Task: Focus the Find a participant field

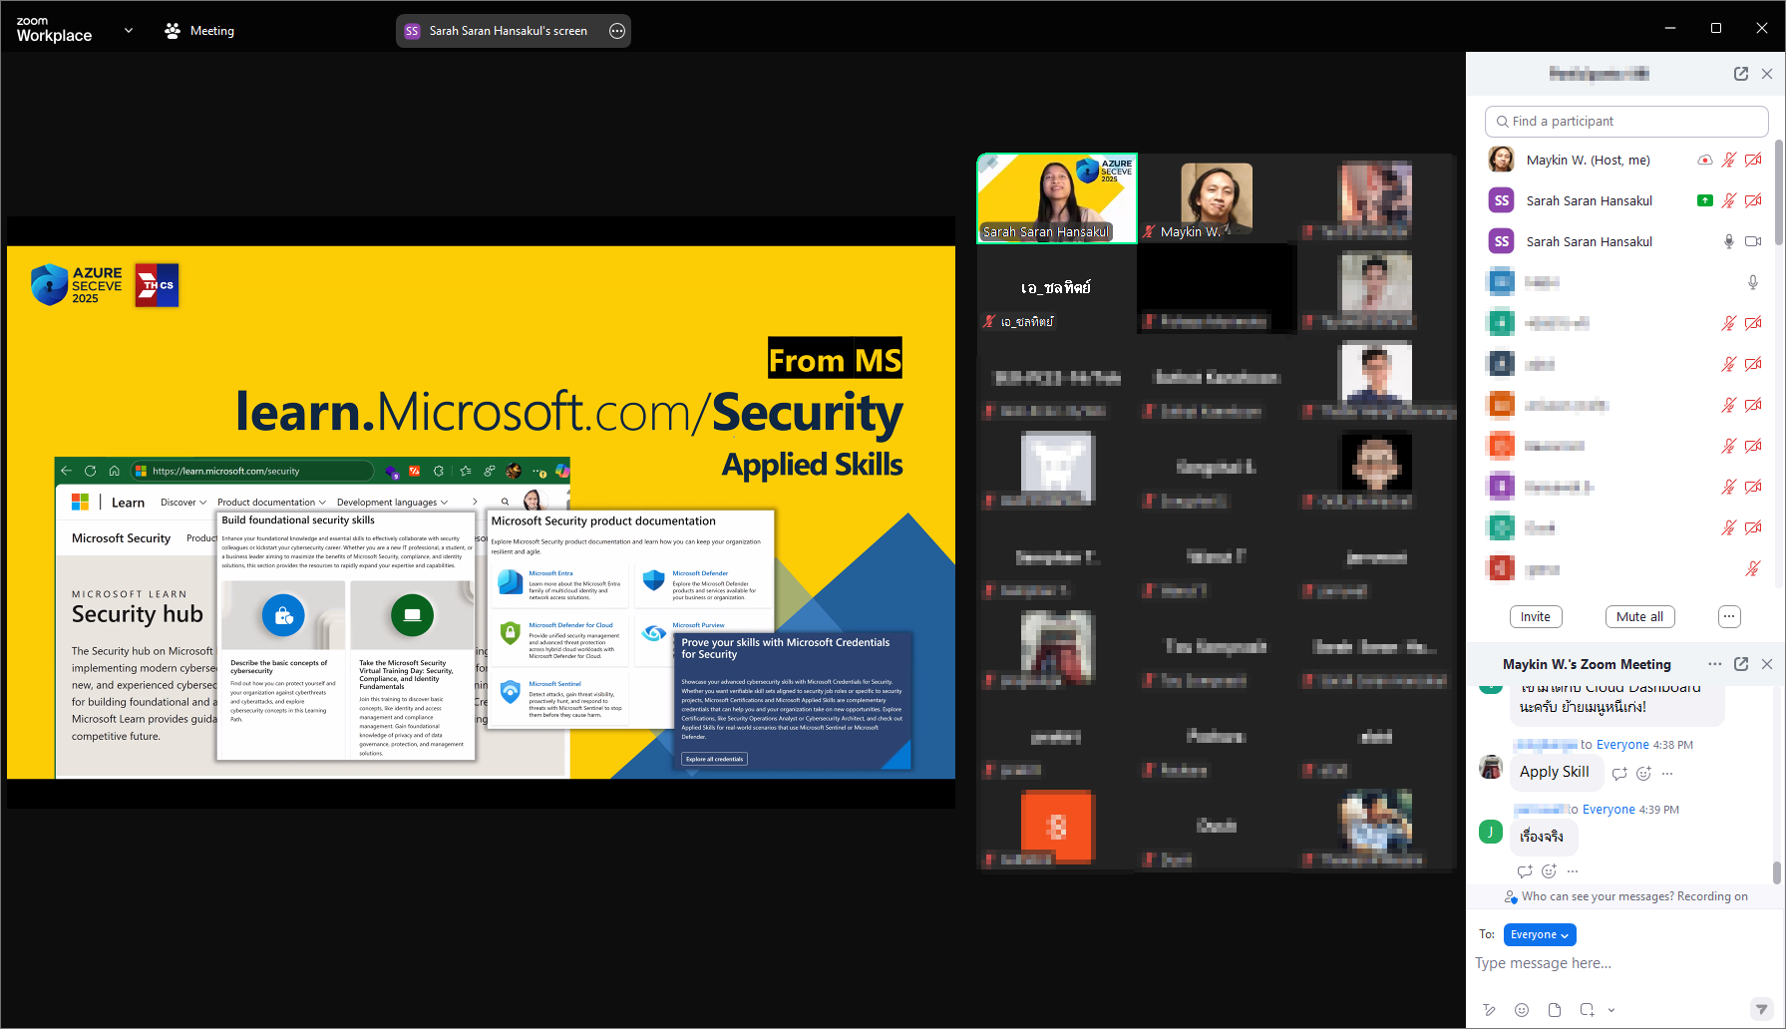Action: 1626,122
